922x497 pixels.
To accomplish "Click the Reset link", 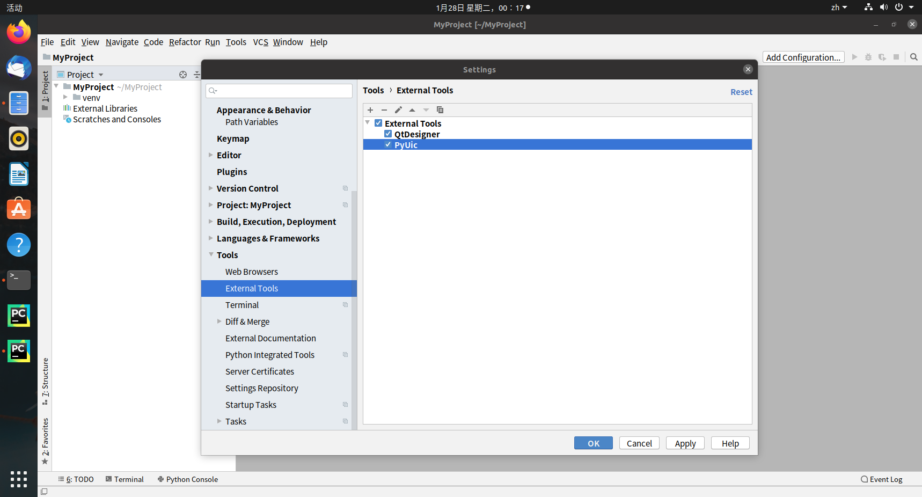I will point(741,92).
